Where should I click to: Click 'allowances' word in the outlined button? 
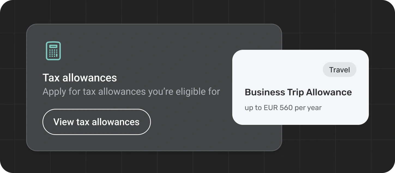[116, 122]
